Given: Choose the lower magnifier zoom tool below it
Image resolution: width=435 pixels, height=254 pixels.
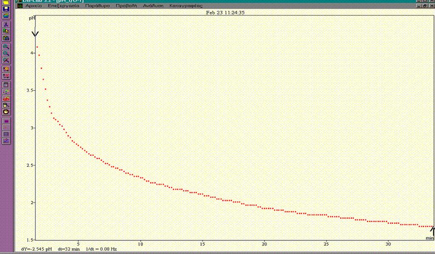Looking at the screenshot, I should click(6, 53).
